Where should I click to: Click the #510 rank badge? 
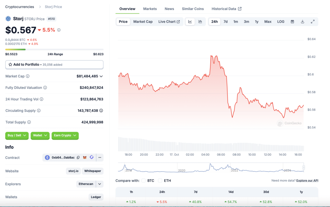point(51,19)
